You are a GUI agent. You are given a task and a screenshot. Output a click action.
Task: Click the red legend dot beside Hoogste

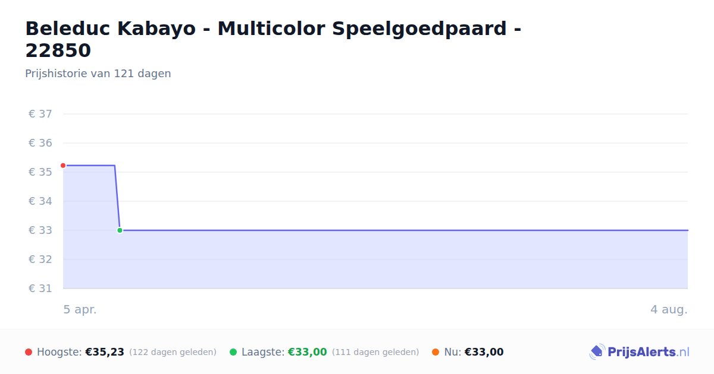tap(29, 352)
